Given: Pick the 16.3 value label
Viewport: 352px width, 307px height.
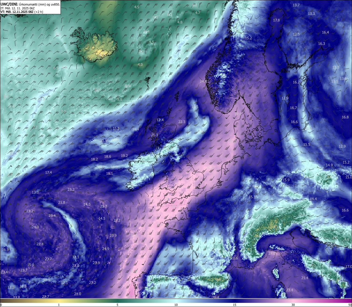Looking at the screenshot, I should click(x=321, y=44).
